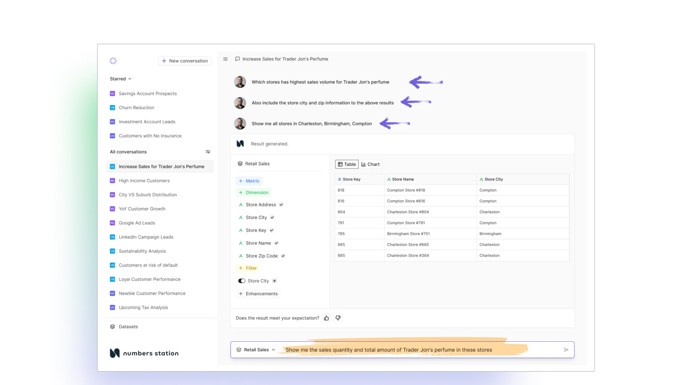This screenshot has height=385, width=686.
Task: Click the user avatar beside the Charleston question
Action: (240, 123)
